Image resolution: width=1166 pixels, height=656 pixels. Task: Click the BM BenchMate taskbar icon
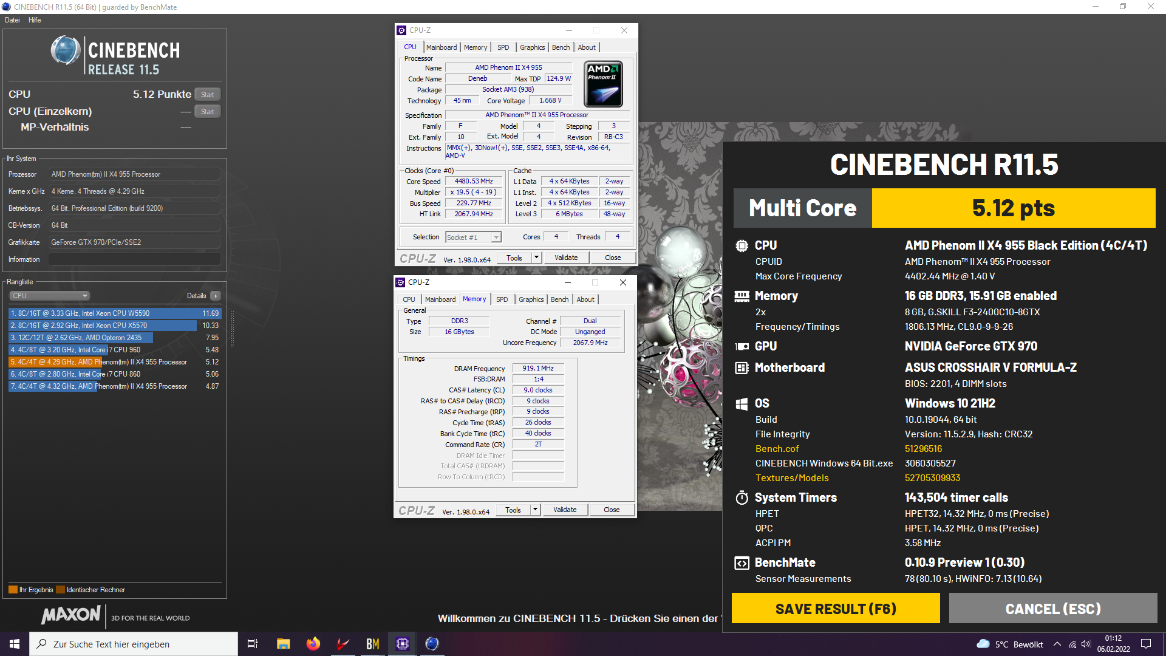[372, 644]
